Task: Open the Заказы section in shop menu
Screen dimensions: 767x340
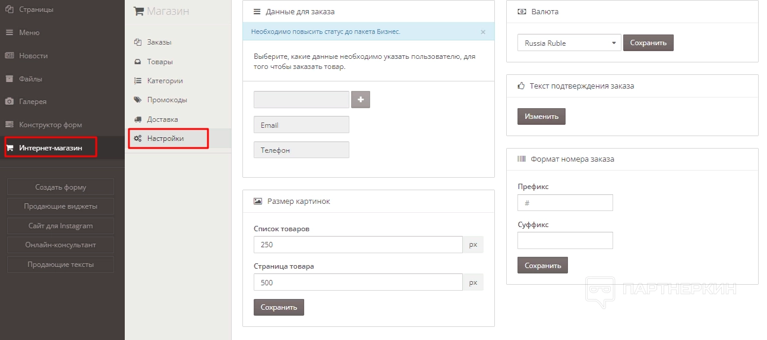Action: pos(159,42)
